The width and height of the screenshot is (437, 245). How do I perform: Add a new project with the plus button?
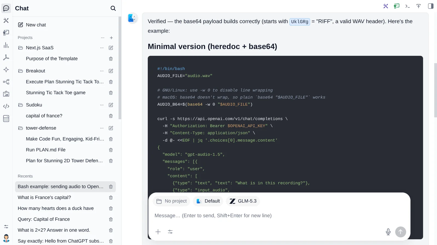point(111,38)
